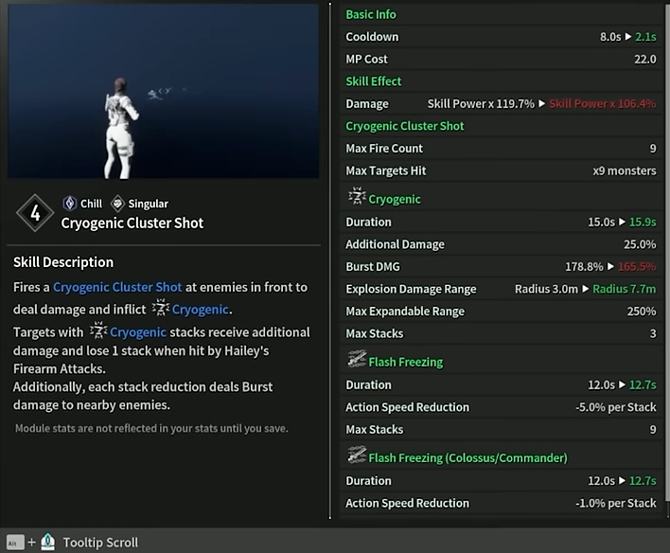Viewport: 670px width, 553px height.
Task: Click the Flash Freezing Colossus/Commander header icon
Action: (357, 456)
